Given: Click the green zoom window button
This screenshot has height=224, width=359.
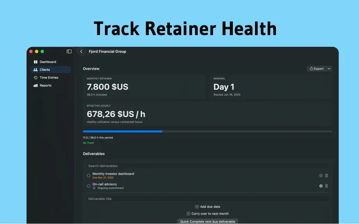Looking at the screenshot, I should 42,51.
